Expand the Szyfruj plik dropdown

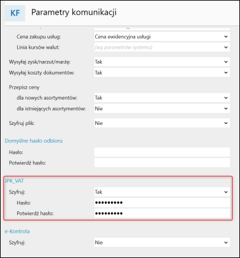click(162, 123)
